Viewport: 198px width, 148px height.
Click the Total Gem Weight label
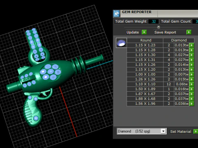pos(131,21)
